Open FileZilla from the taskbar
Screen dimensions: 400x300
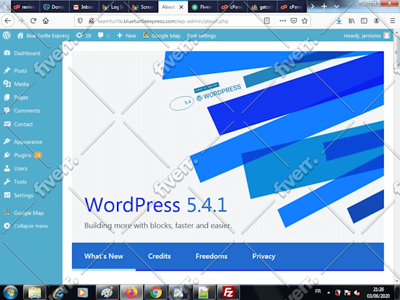(x=228, y=292)
